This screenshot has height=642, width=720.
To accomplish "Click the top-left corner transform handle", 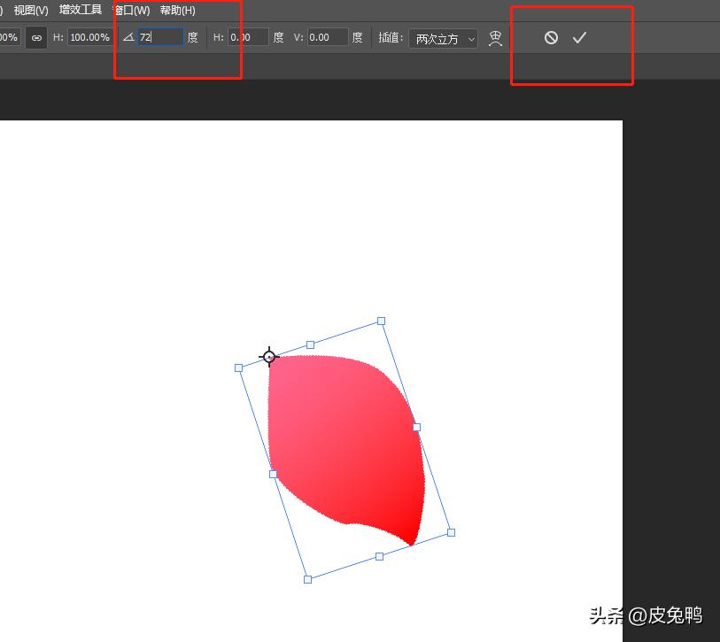I will pos(238,367).
